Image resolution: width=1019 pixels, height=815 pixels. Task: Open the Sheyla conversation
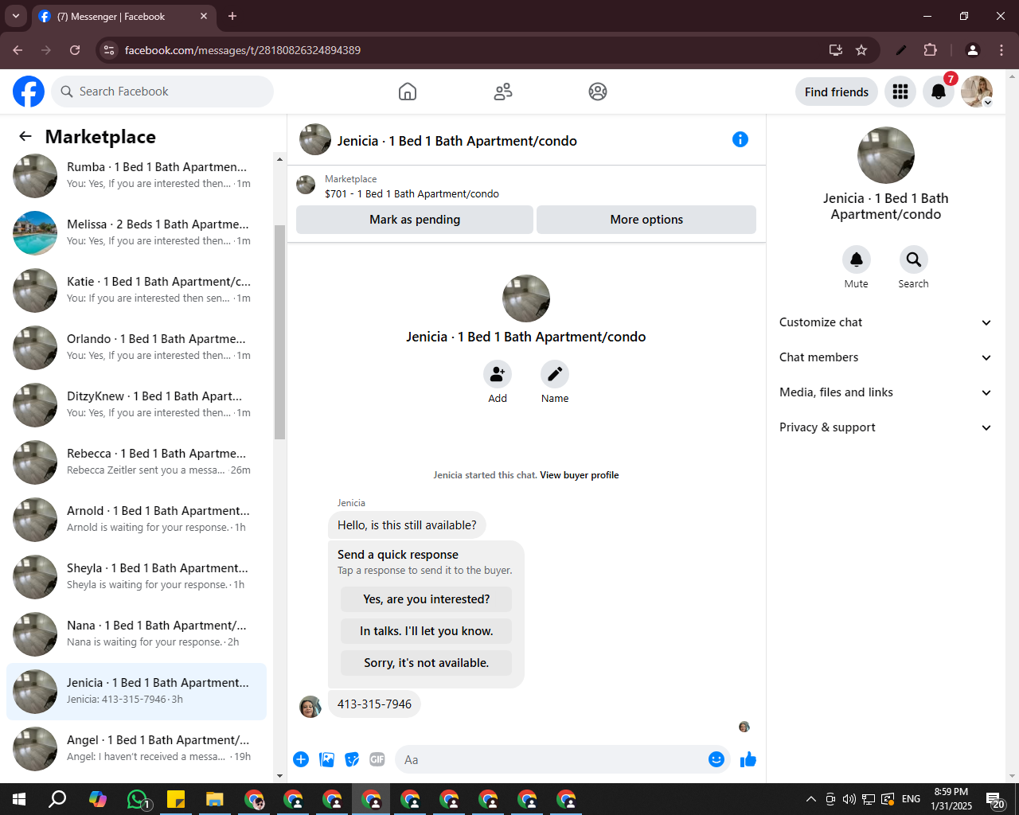(137, 577)
